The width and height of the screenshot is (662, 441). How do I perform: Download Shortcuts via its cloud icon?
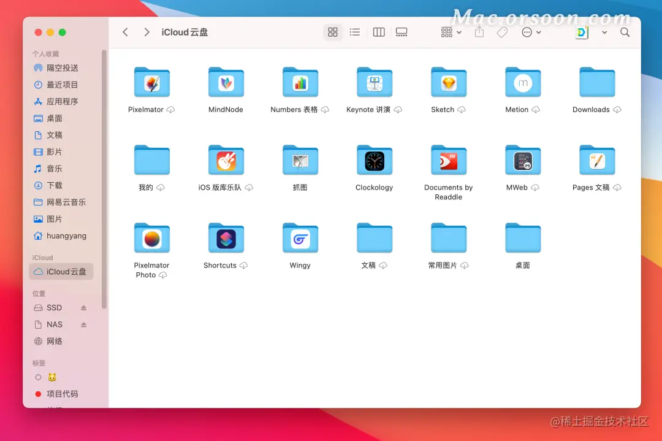click(x=243, y=266)
